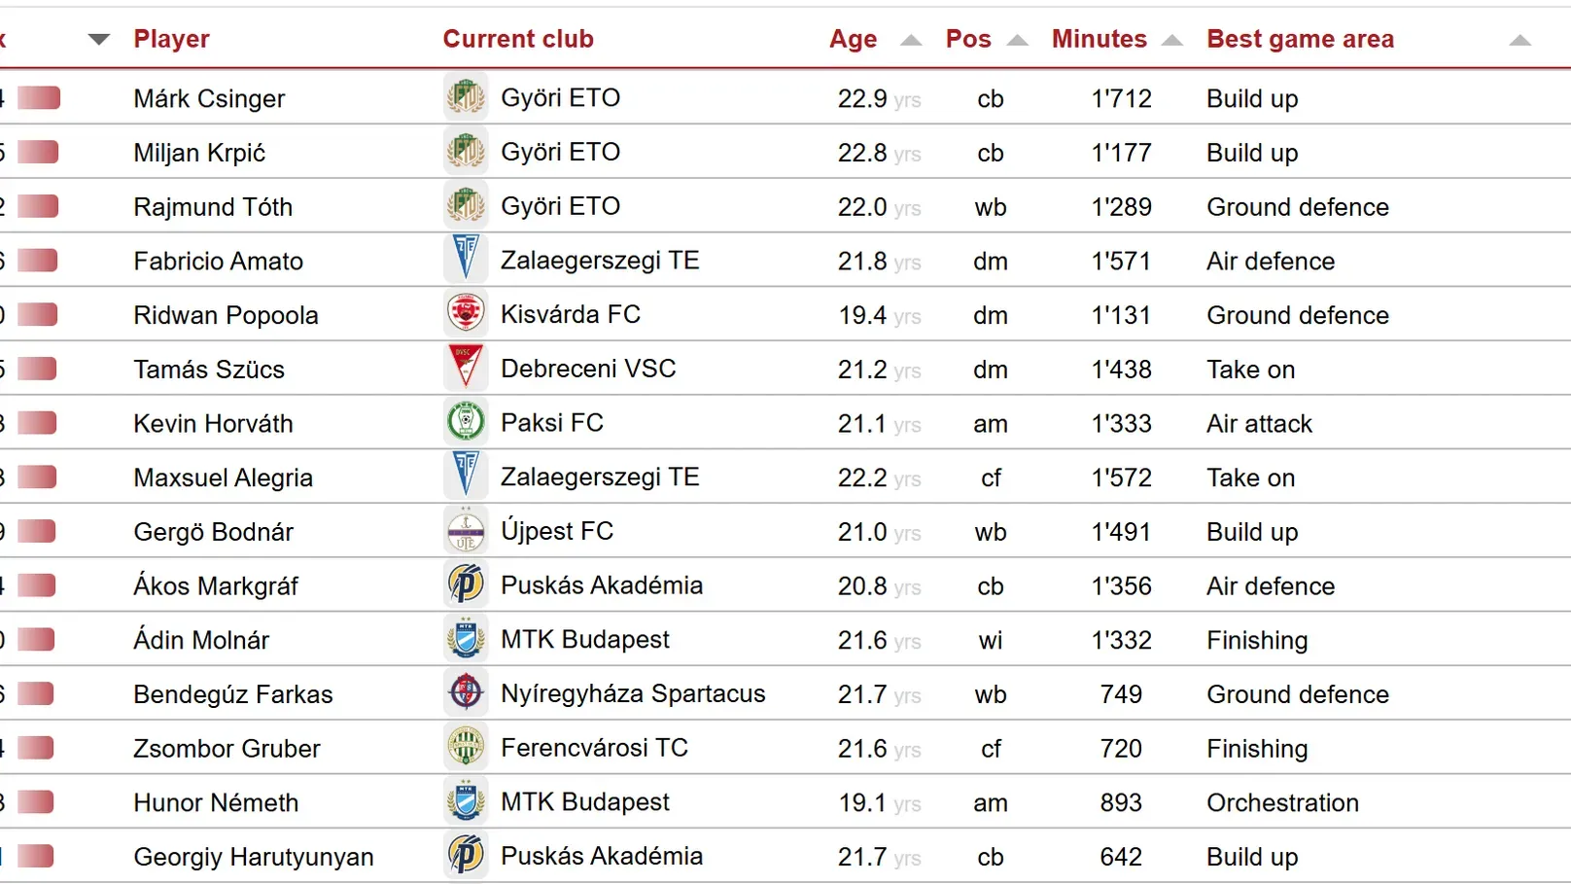Image resolution: width=1571 pixels, height=884 pixels.
Task: Click the descending sort arrow left of Player
Action: 98,40
